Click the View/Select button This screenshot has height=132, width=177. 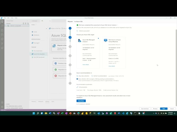tap(81, 101)
